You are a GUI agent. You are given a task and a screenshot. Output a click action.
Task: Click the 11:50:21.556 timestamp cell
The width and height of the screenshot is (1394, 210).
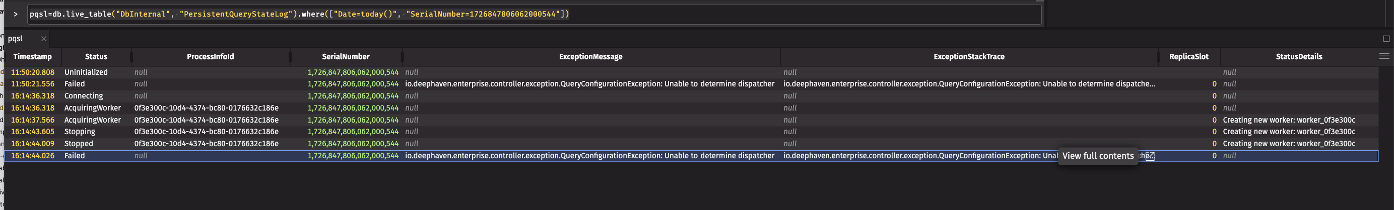[32, 84]
